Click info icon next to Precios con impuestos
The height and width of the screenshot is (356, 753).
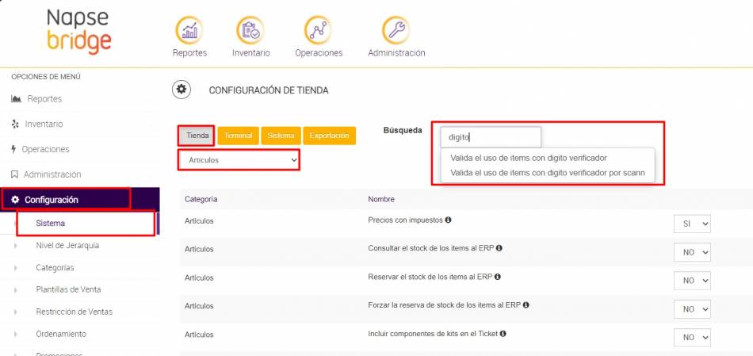pos(449,220)
